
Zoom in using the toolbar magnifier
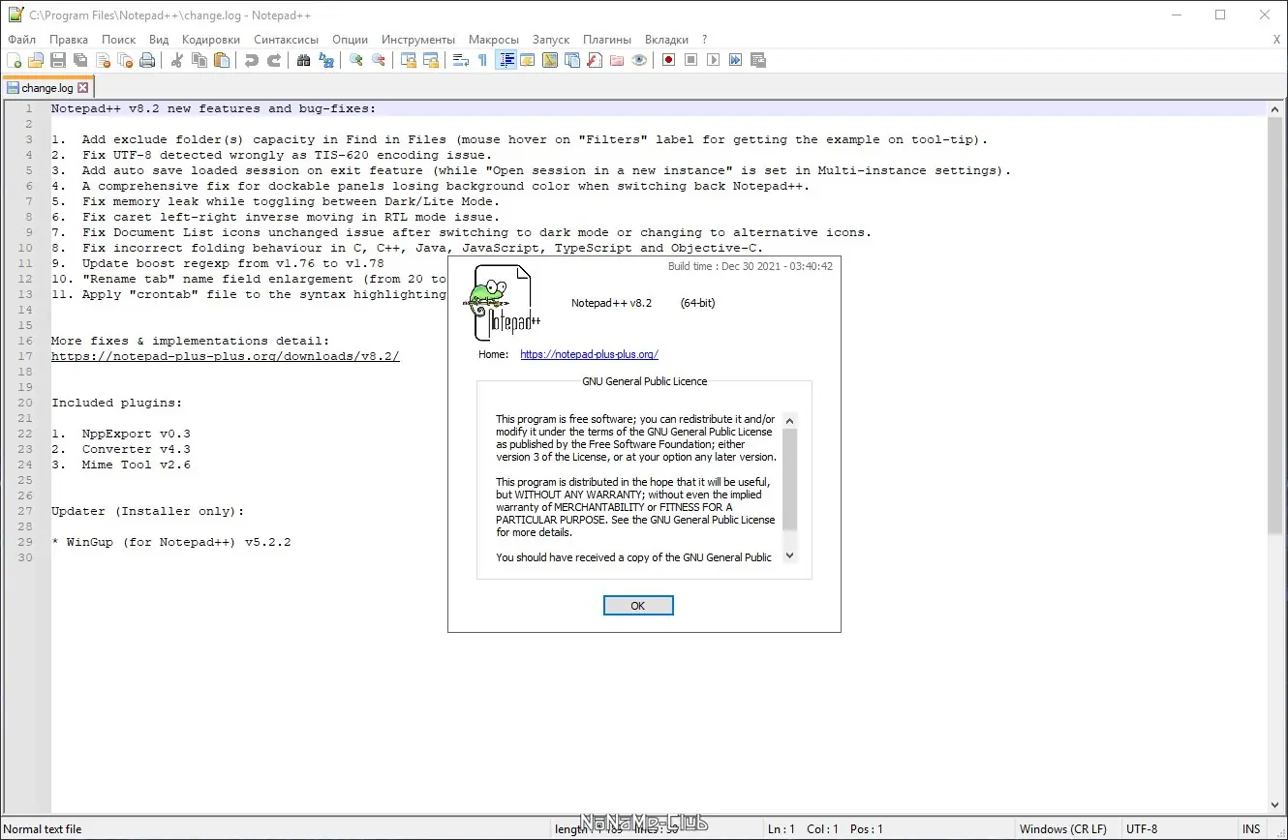click(x=356, y=60)
